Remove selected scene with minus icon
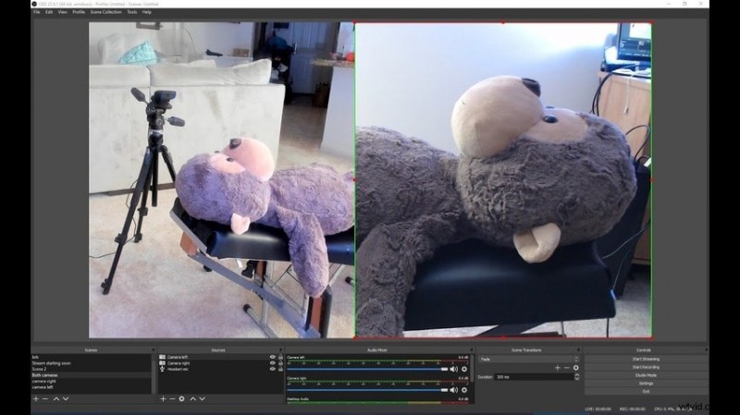 44,398
